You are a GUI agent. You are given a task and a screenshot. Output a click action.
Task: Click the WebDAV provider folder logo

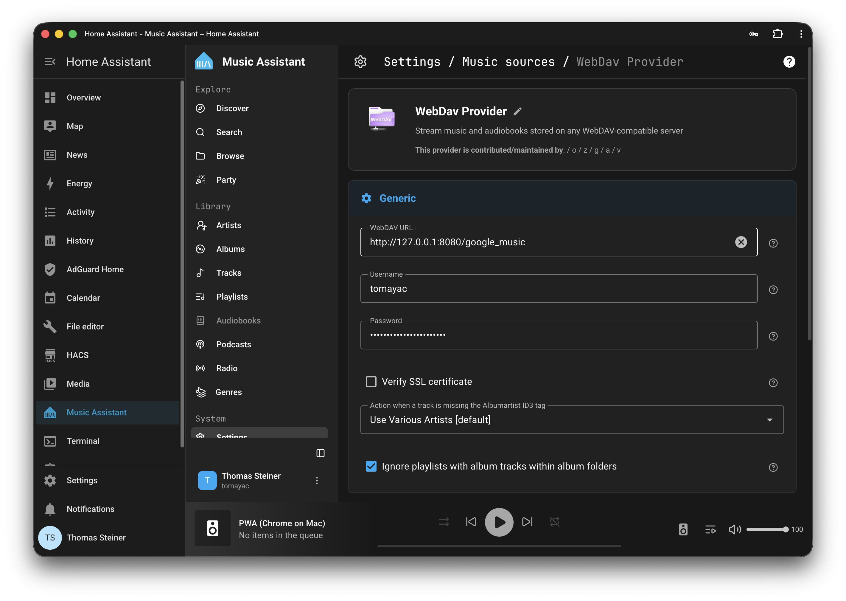click(x=381, y=118)
